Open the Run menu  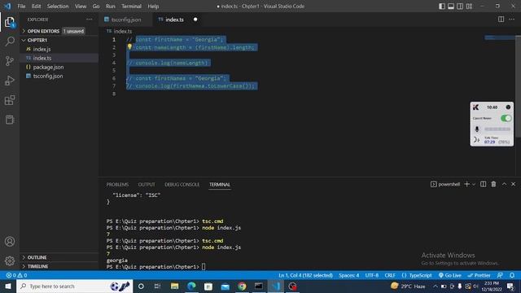tap(111, 7)
